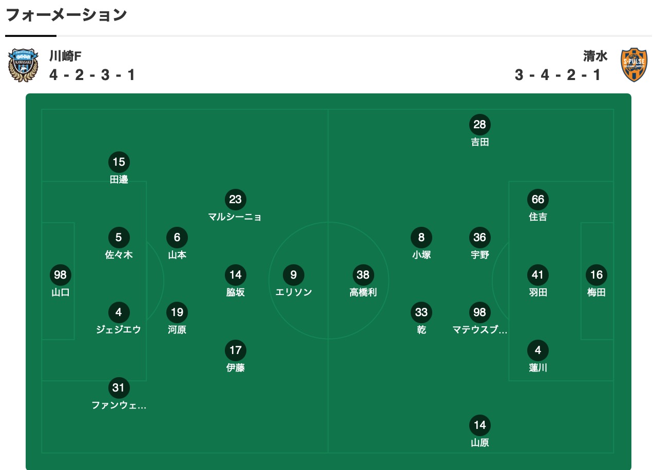Open the フォーメーション tab heading
Viewport: 654px width, 470px height.
point(66,15)
